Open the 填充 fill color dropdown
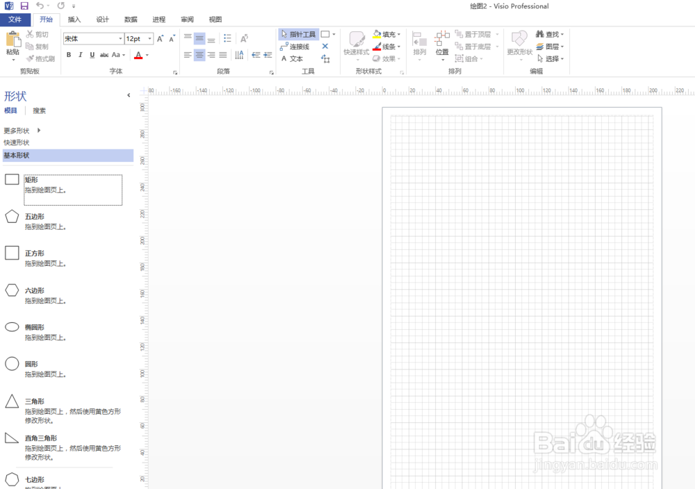The width and height of the screenshot is (695, 489). click(x=386, y=34)
